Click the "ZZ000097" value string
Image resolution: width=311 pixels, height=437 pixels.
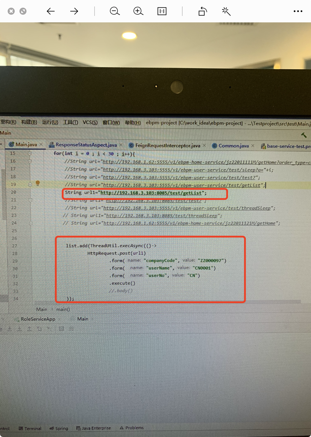(x=211, y=261)
